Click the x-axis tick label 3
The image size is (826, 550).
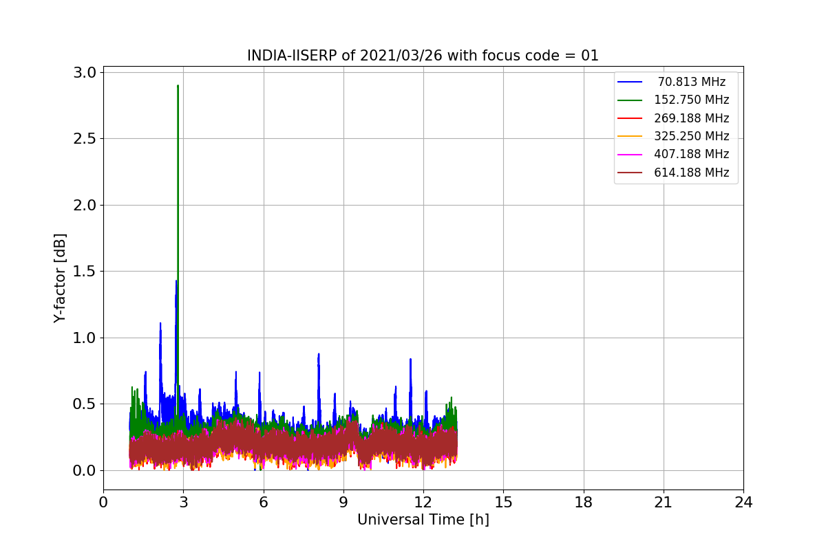[x=183, y=503]
